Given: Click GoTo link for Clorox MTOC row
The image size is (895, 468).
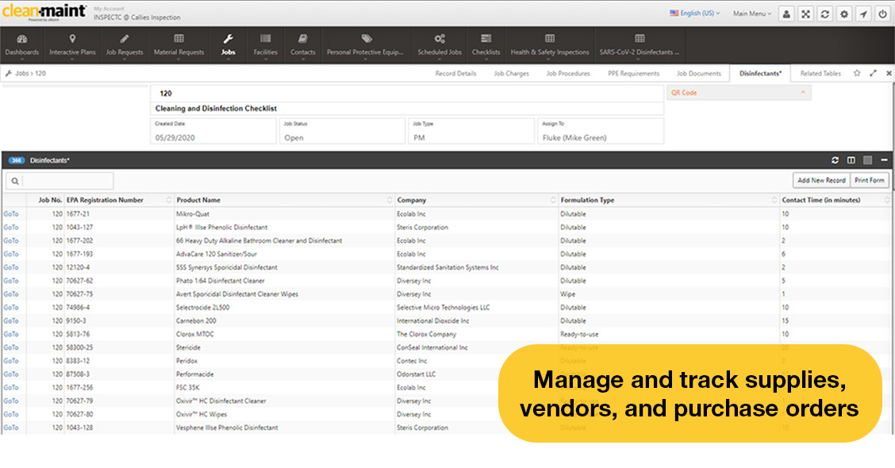Looking at the screenshot, I should tap(11, 334).
